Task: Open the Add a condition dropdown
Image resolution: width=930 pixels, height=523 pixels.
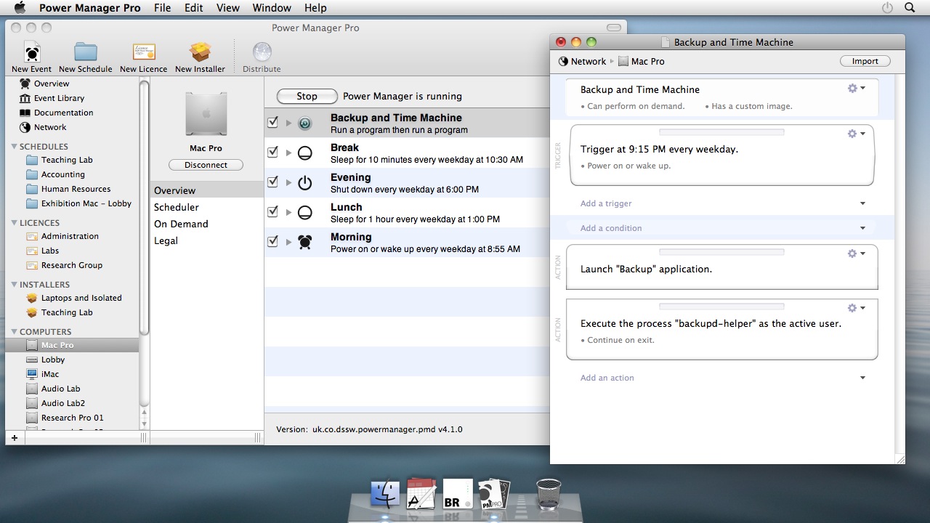Action: (862, 228)
